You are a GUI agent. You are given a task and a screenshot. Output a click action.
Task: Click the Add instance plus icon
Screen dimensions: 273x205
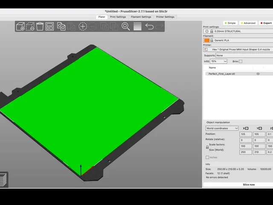[83, 26]
